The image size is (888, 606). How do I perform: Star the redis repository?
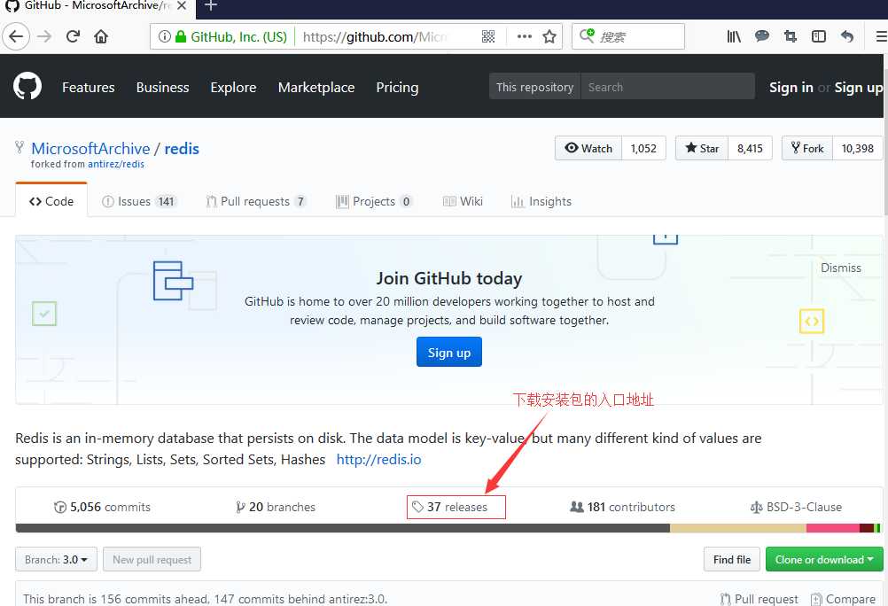[702, 148]
